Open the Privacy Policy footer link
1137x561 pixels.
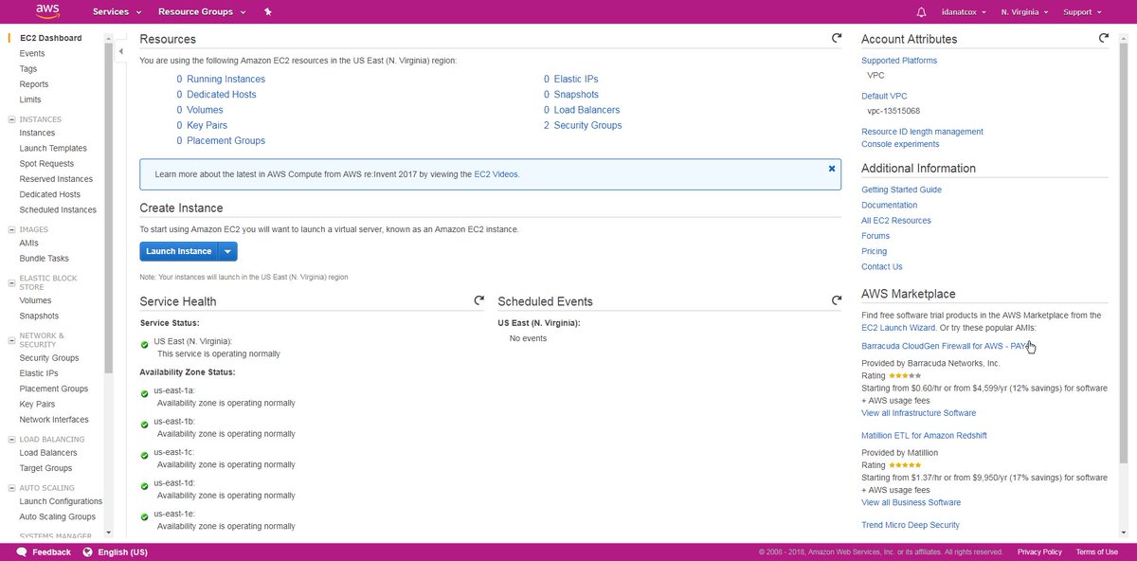coord(1039,552)
